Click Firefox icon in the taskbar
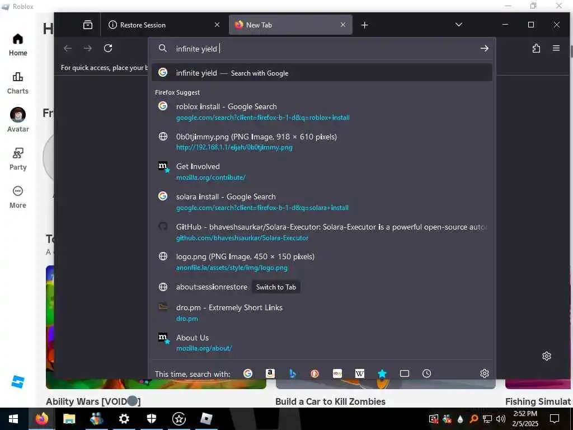This screenshot has width=573, height=430. pos(41,419)
